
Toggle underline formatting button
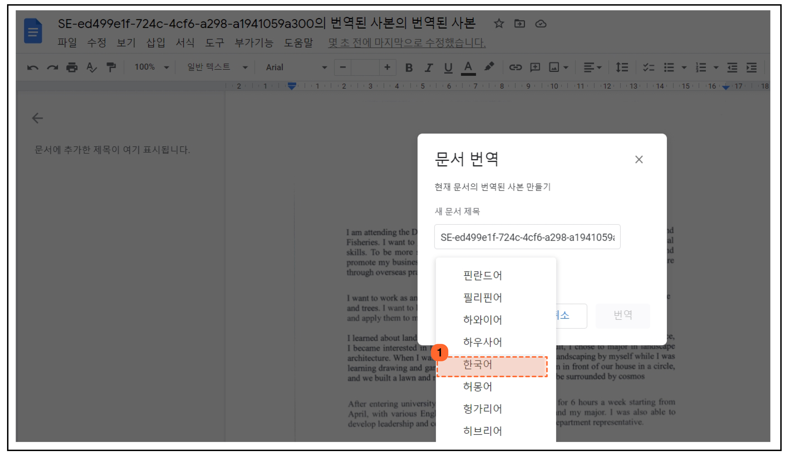tap(448, 68)
